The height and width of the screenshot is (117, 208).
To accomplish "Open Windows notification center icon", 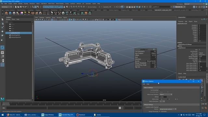I will coord(204,115).
